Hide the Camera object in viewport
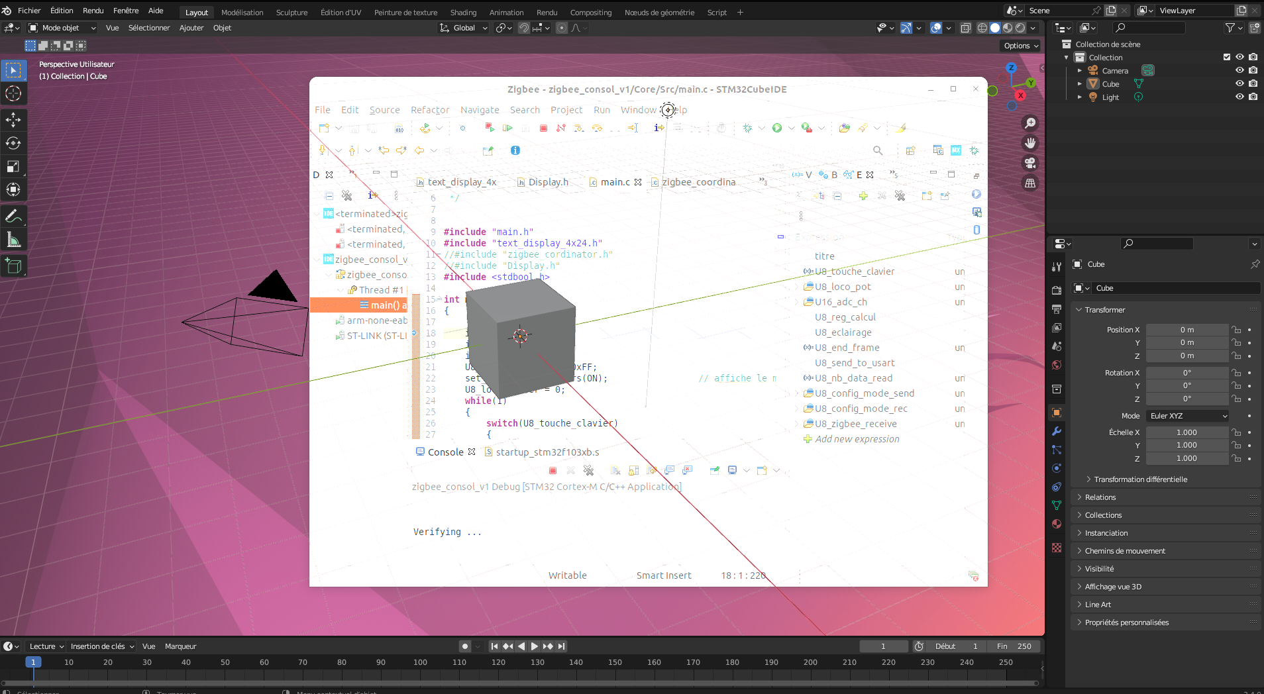The image size is (1264, 694). (x=1239, y=70)
